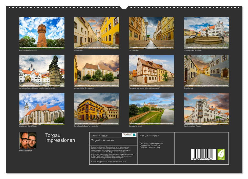
Task: Open the www.calvendo.com website link
Action: click(x=120, y=162)
